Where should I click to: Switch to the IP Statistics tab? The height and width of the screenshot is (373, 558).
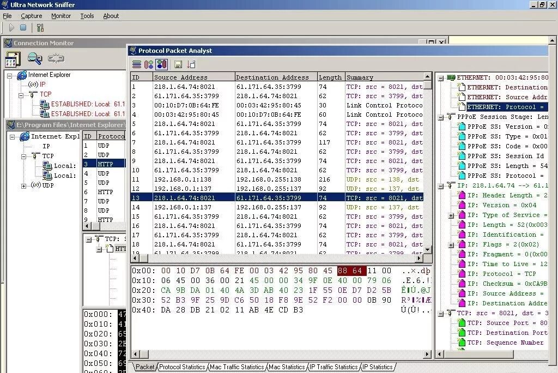[x=377, y=367]
